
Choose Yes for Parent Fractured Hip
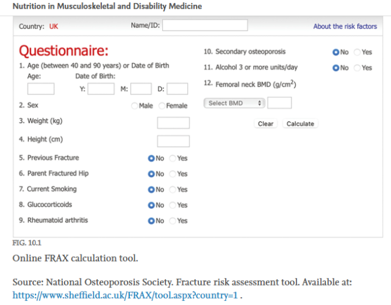pos(173,174)
